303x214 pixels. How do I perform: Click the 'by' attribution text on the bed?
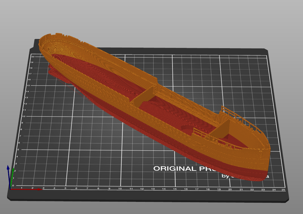point(225,176)
